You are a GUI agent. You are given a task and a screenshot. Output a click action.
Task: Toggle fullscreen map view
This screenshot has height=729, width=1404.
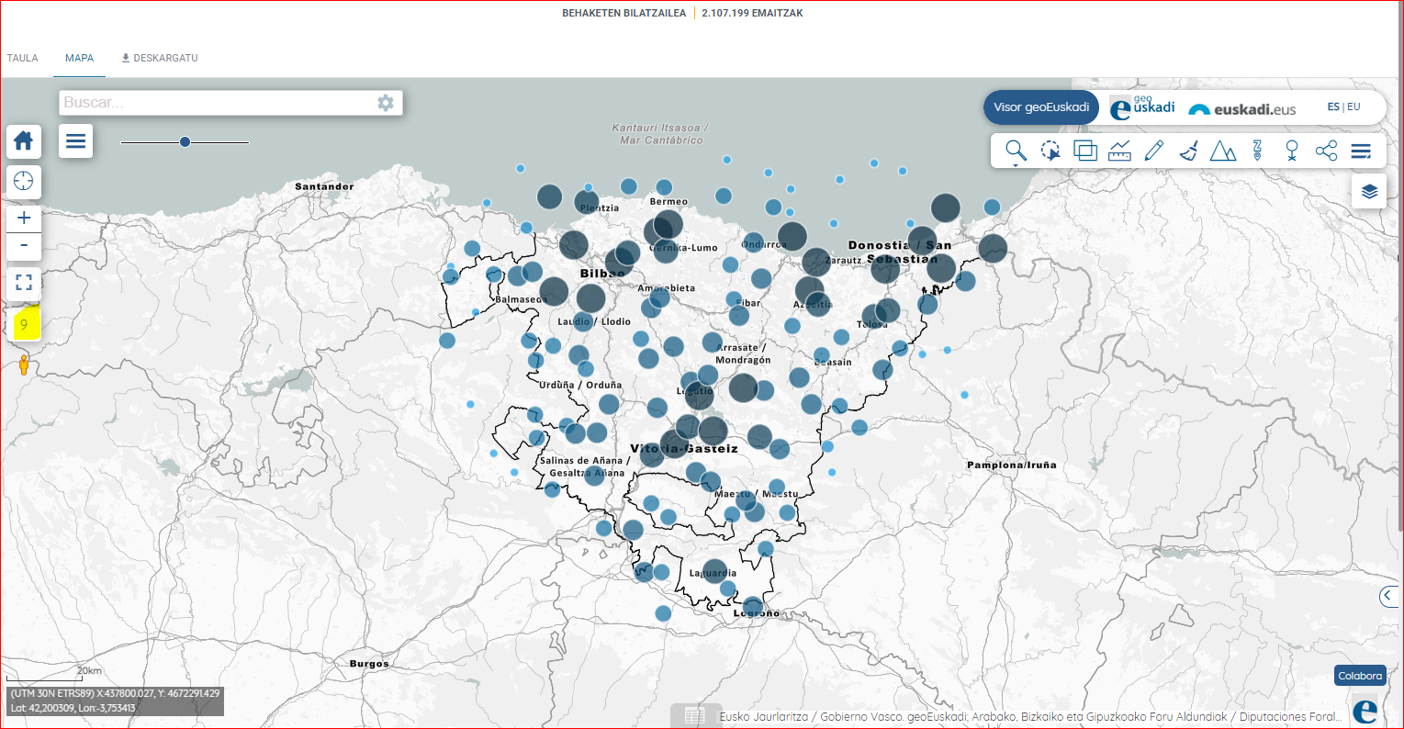[24, 282]
